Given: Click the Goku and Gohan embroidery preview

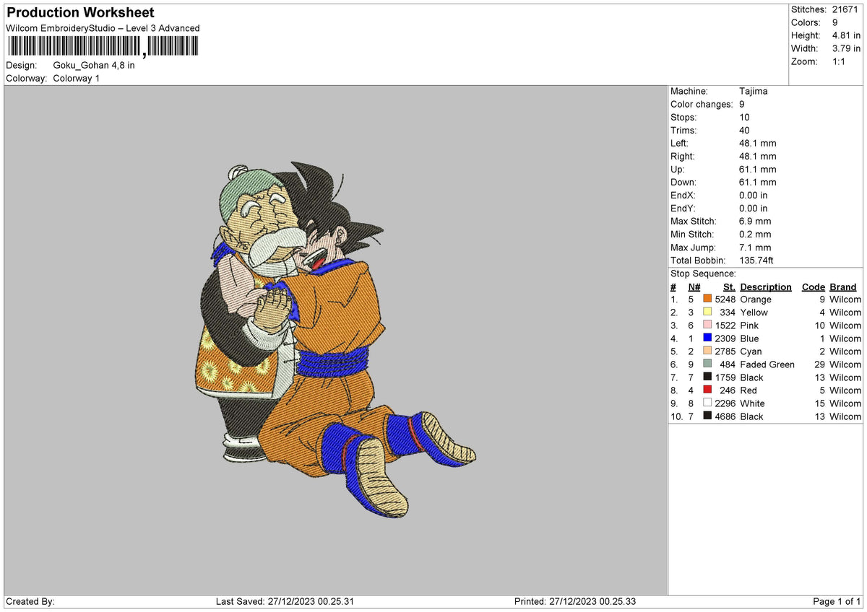Looking at the screenshot, I should [336, 339].
